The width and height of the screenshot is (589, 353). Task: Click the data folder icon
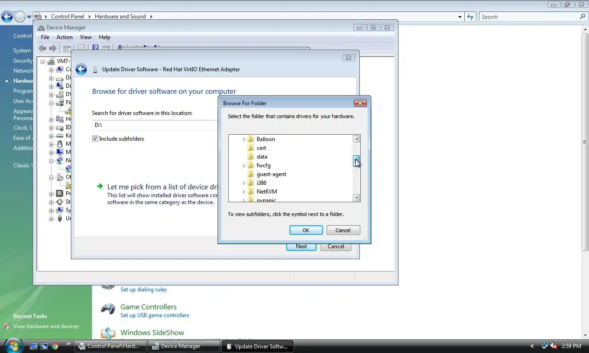251,156
